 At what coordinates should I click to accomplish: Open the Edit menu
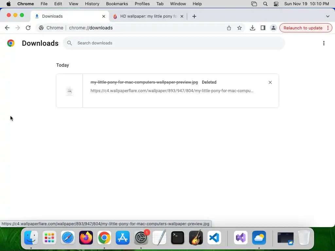pyautogui.click(x=58, y=4)
